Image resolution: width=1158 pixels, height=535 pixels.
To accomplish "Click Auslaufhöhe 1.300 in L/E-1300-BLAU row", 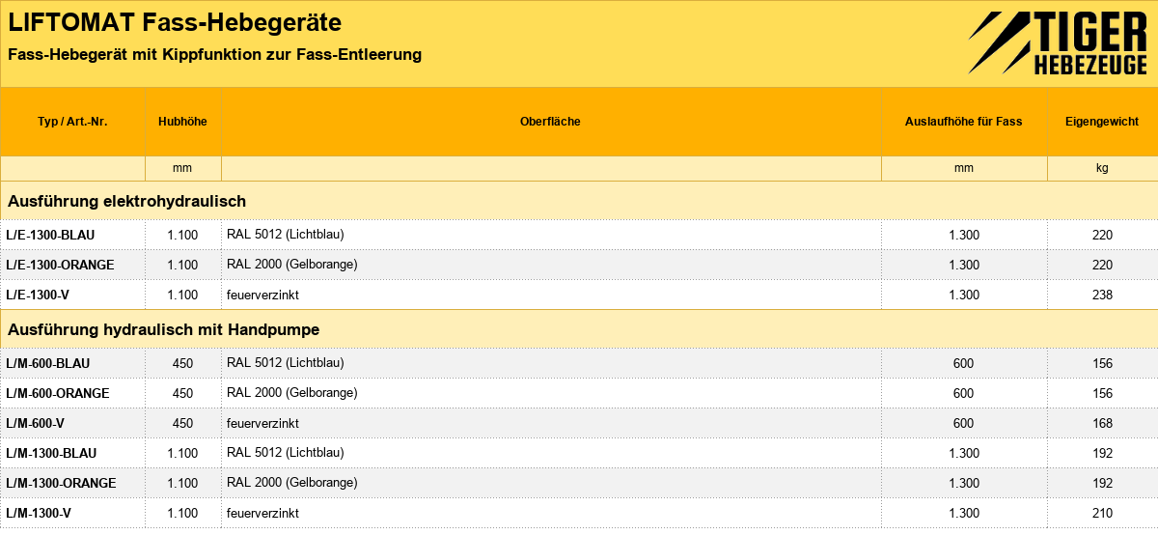I will 963,235.
